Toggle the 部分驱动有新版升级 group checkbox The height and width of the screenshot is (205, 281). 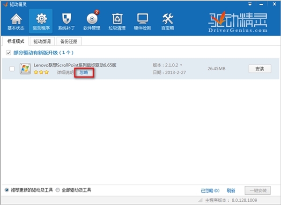(x=8, y=53)
